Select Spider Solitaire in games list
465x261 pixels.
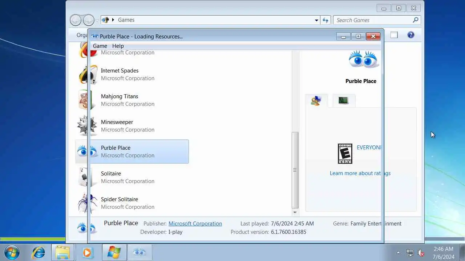pyautogui.click(x=132, y=203)
